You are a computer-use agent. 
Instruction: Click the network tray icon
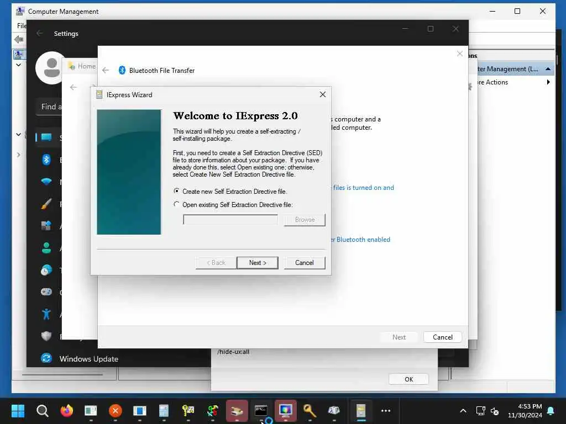[480, 411]
